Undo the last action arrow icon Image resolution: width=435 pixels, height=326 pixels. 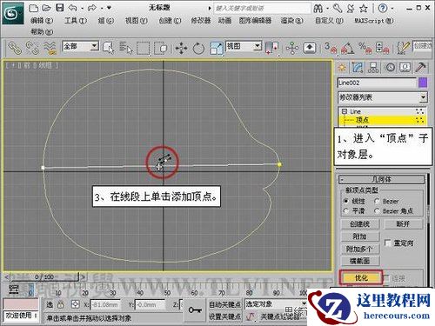click(x=72, y=8)
